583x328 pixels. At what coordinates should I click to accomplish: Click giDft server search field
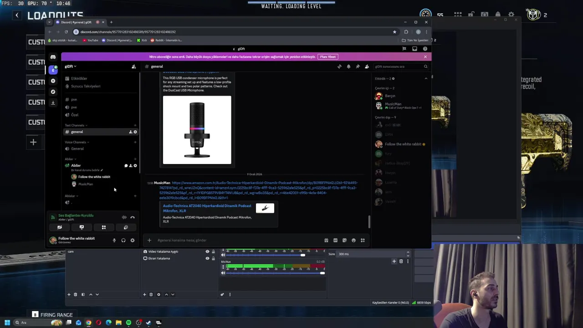(401, 67)
